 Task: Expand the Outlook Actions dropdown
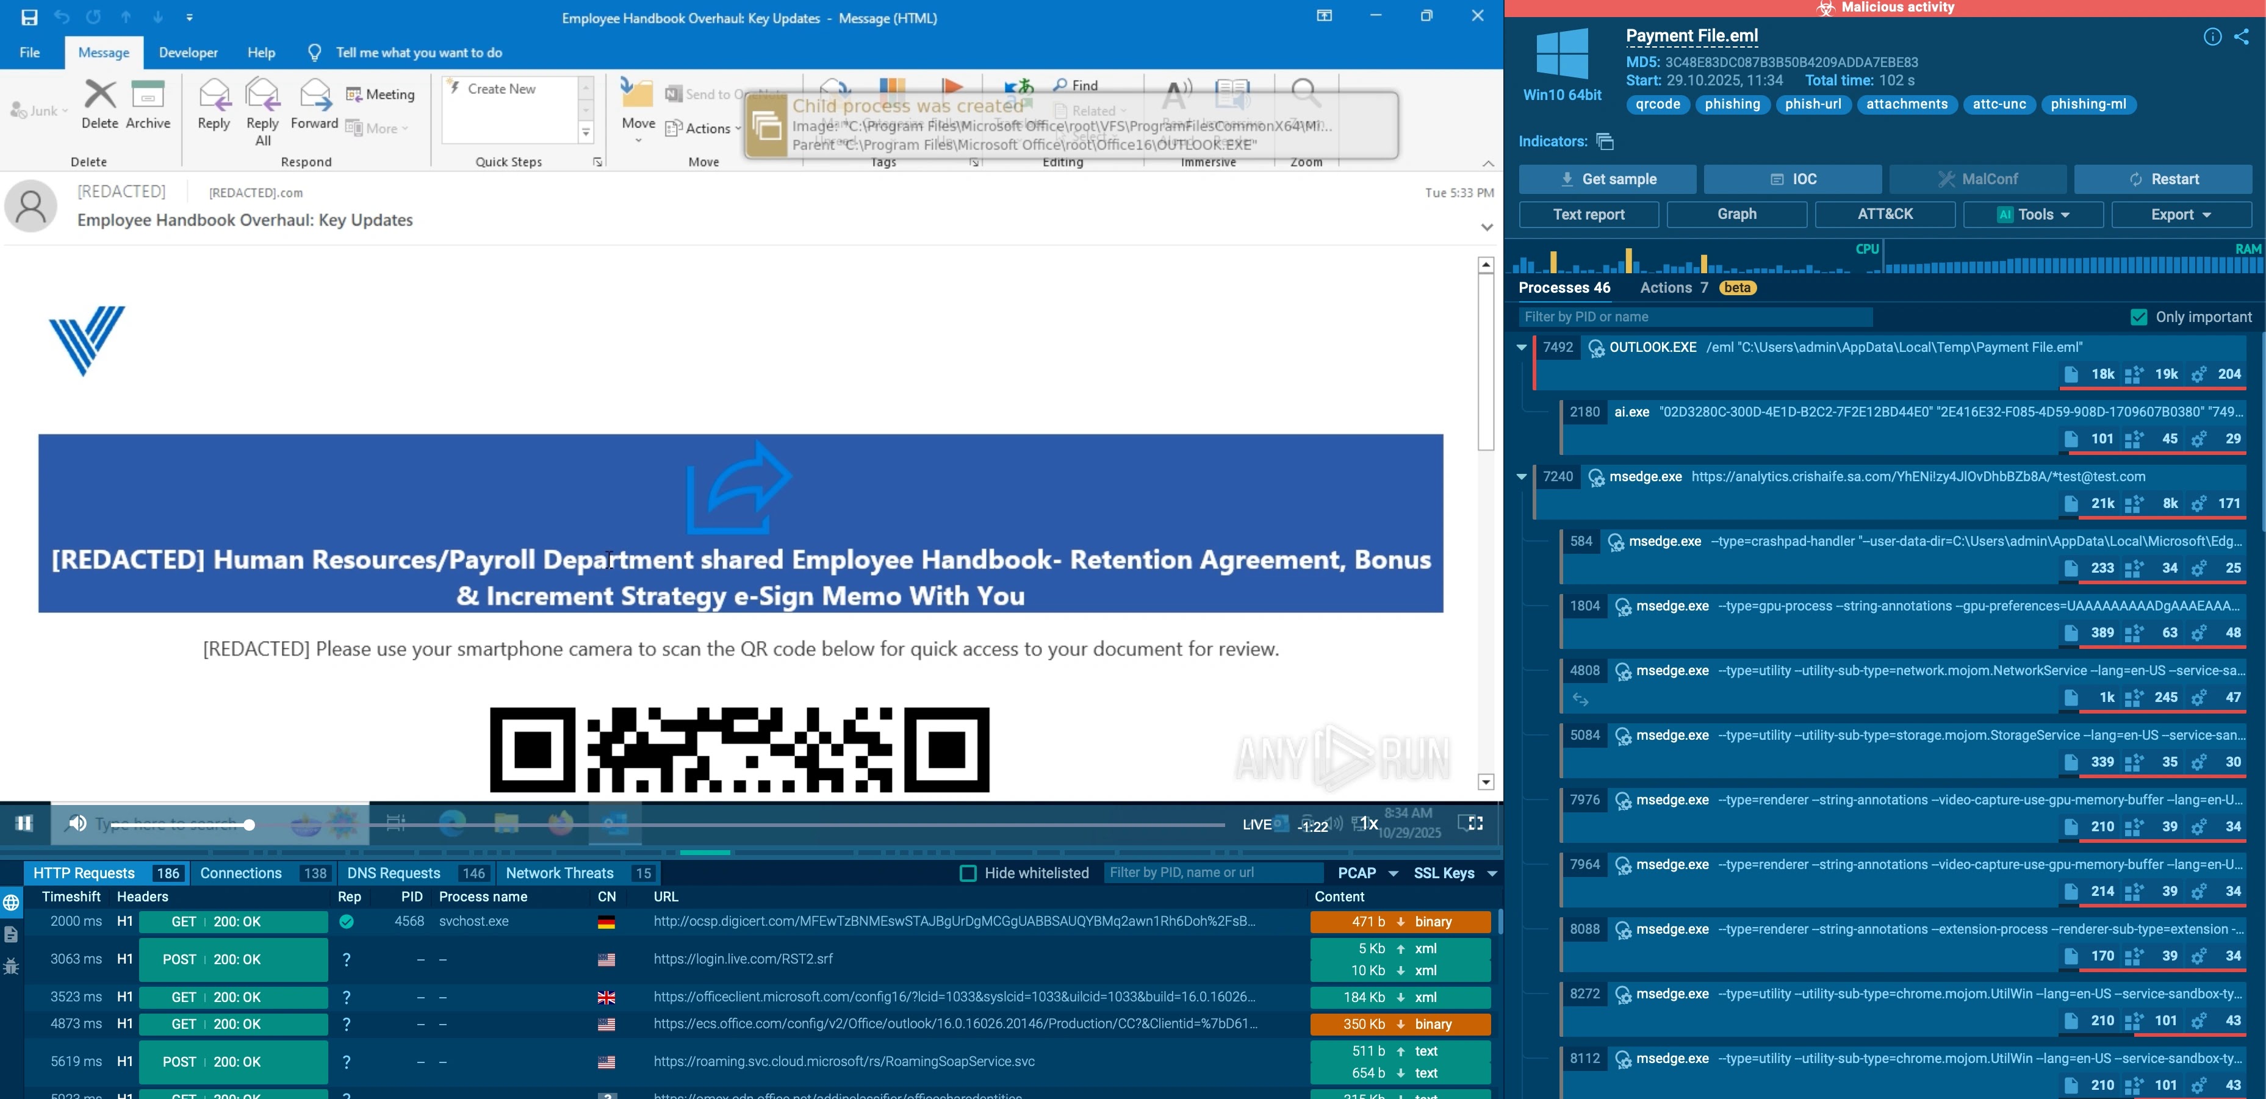[x=703, y=128]
